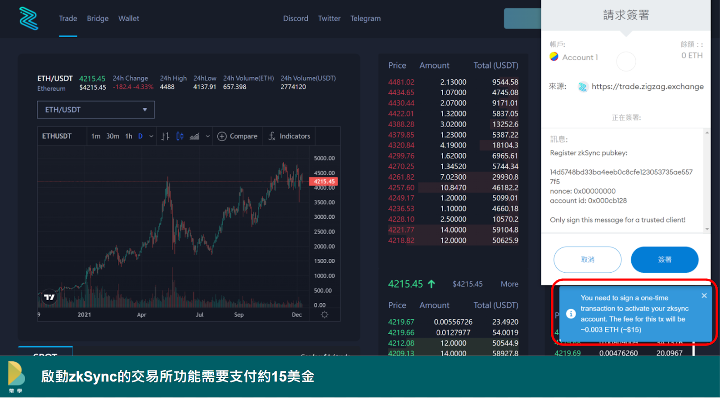Select the buy order priced 4212.08

click(453, 343)
